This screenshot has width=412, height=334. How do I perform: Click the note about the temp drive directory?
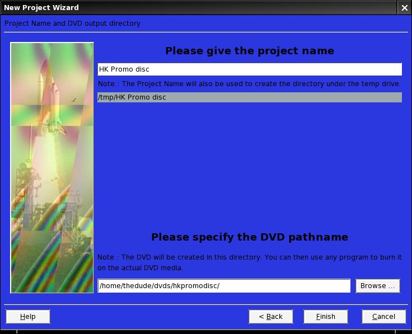click(249, 84)
